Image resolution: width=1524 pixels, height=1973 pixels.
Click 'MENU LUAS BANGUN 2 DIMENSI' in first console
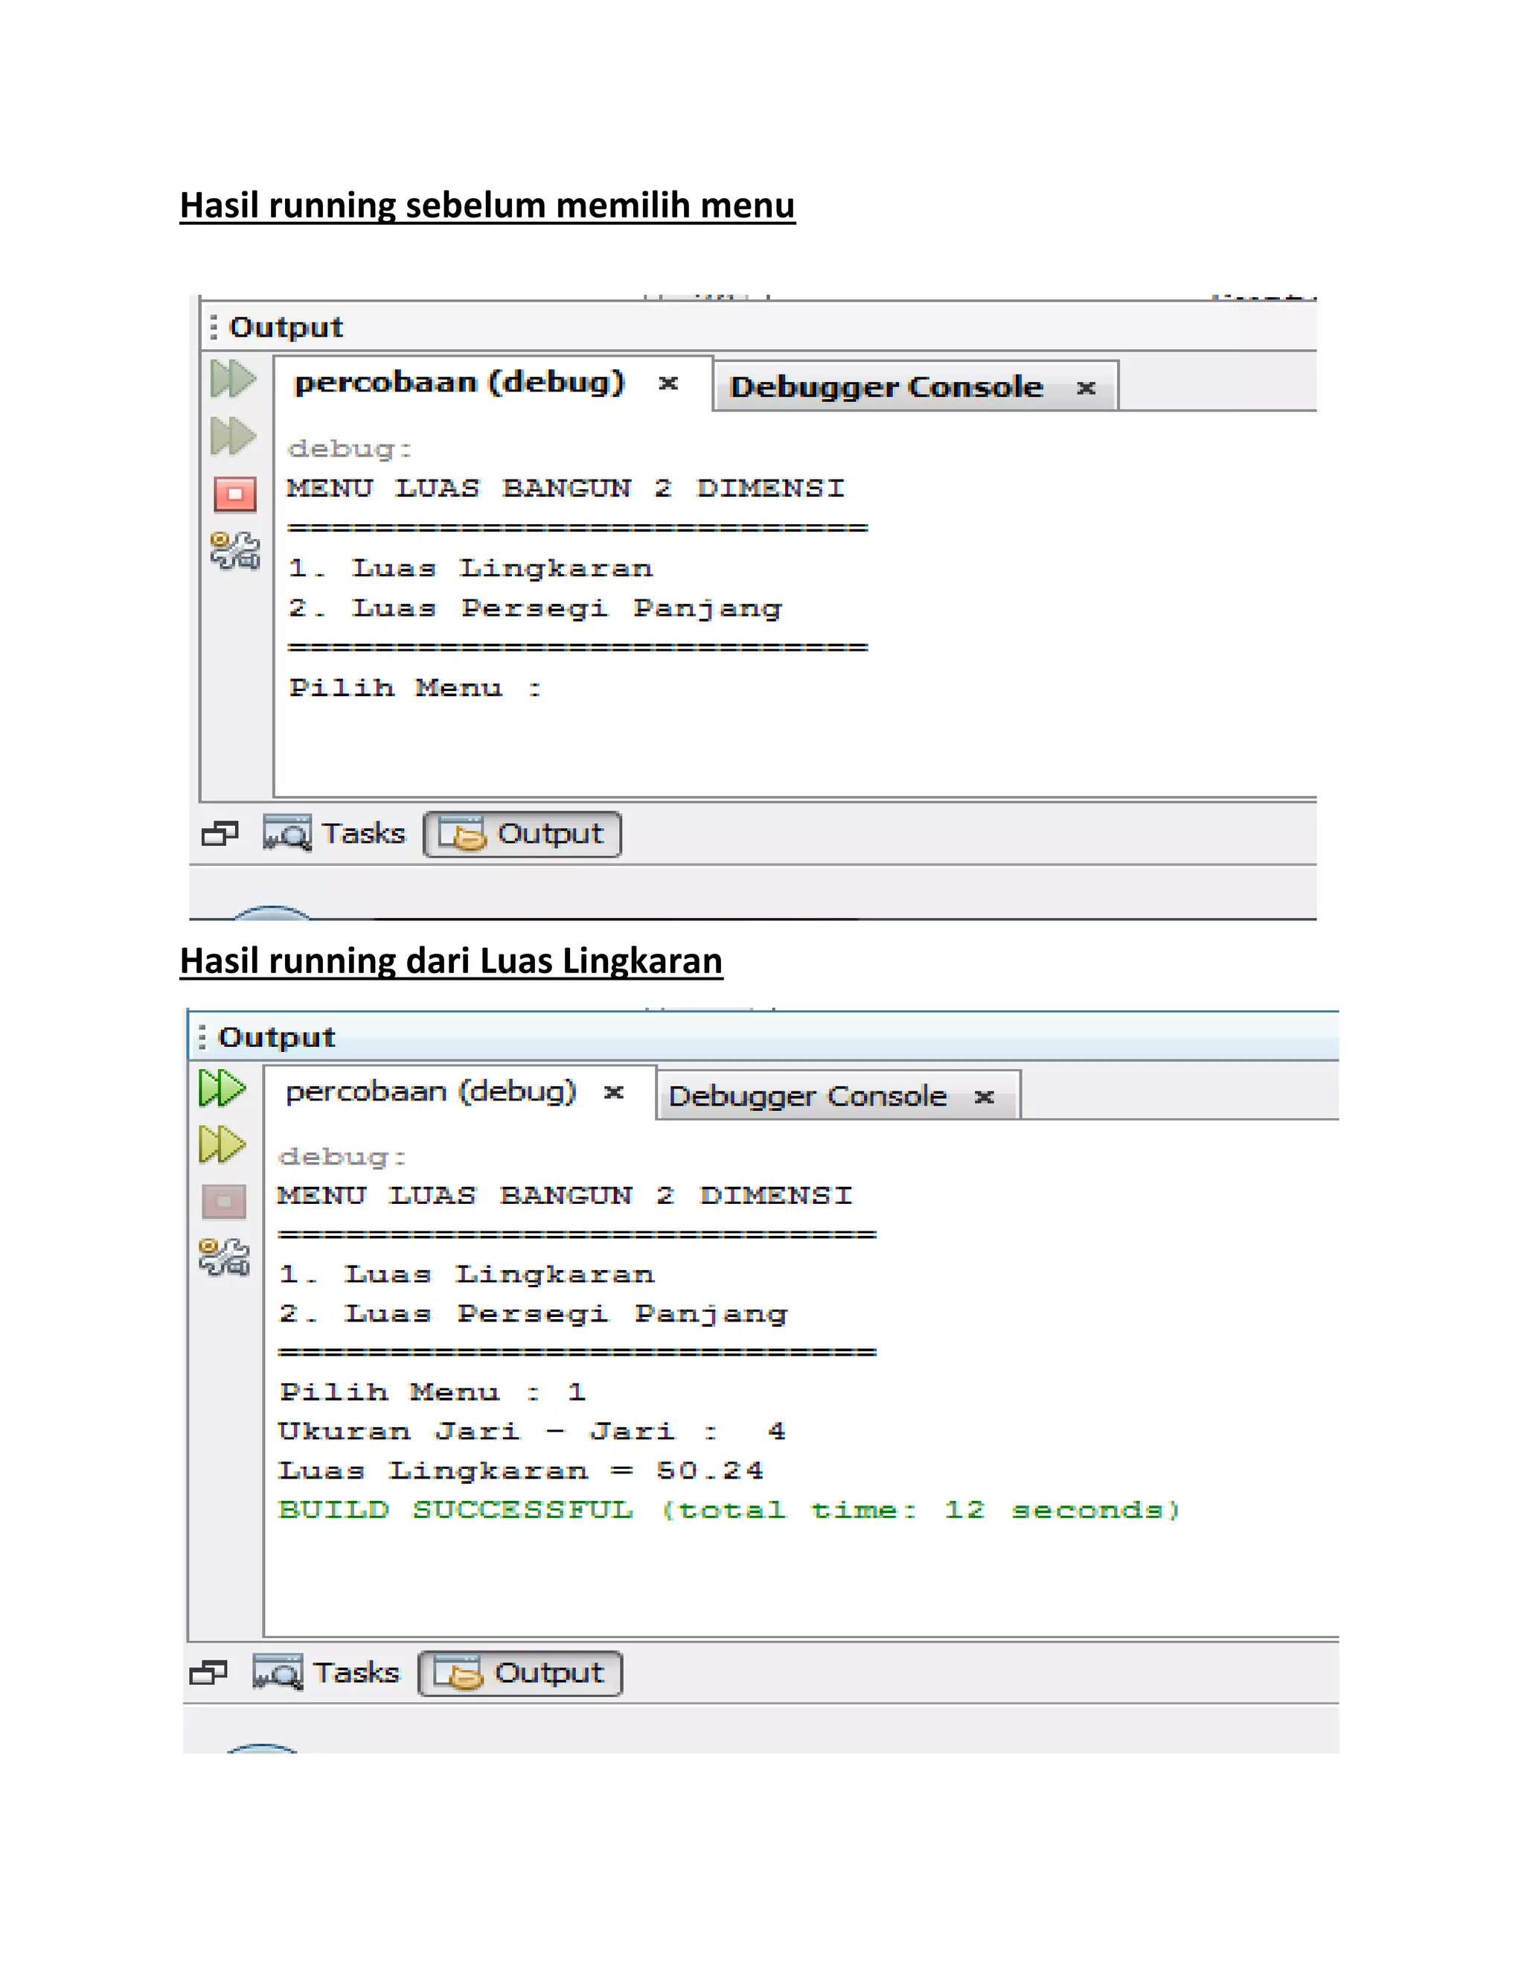[x=566, y=488]
